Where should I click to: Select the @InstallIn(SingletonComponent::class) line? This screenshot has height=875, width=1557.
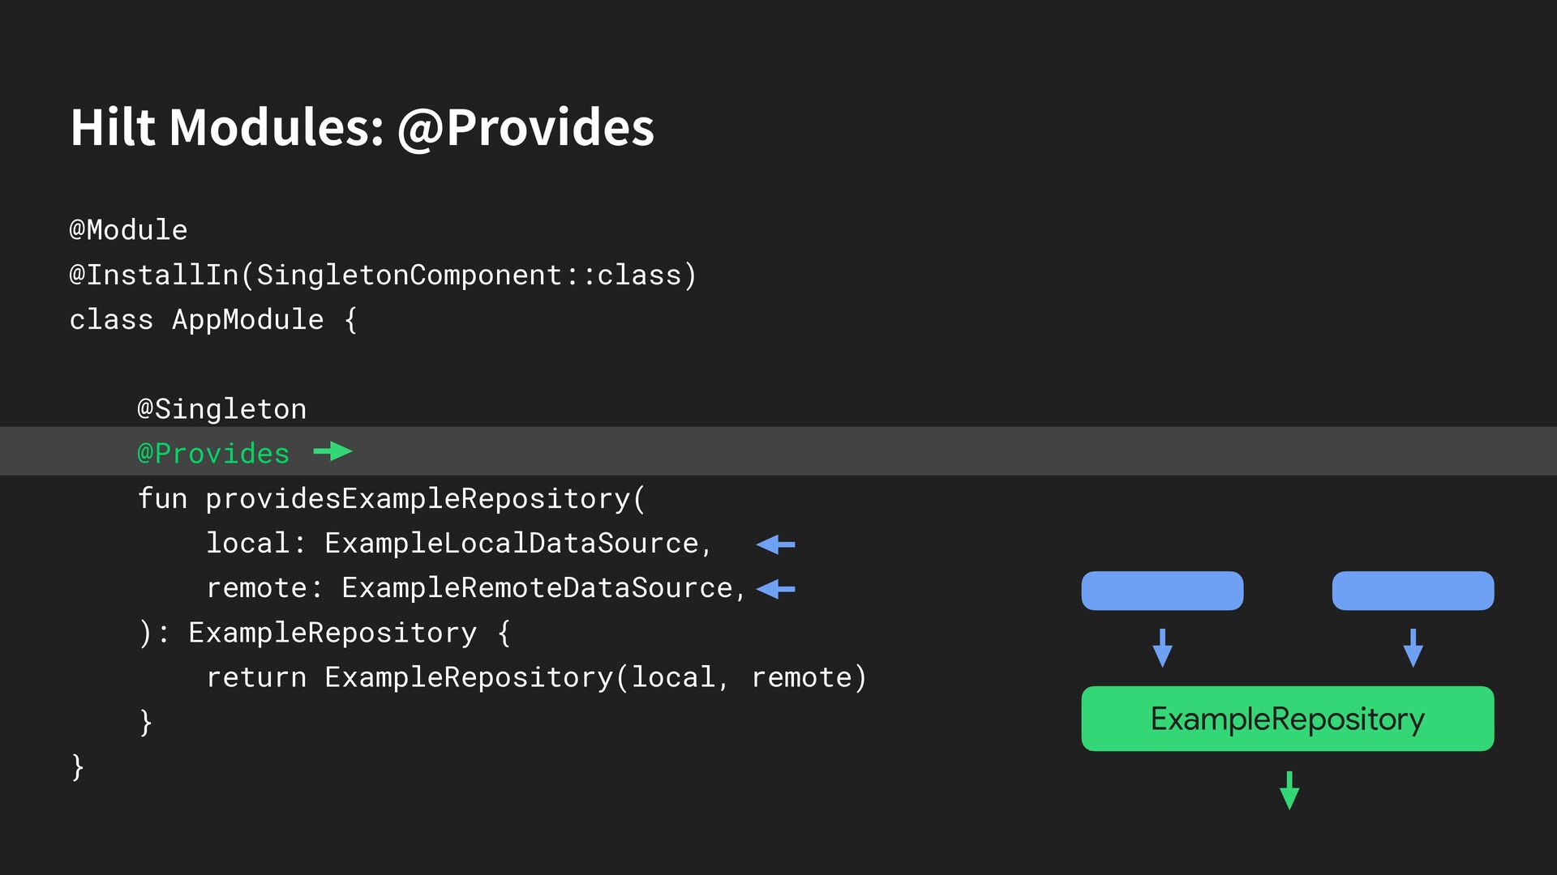(383, 275)
